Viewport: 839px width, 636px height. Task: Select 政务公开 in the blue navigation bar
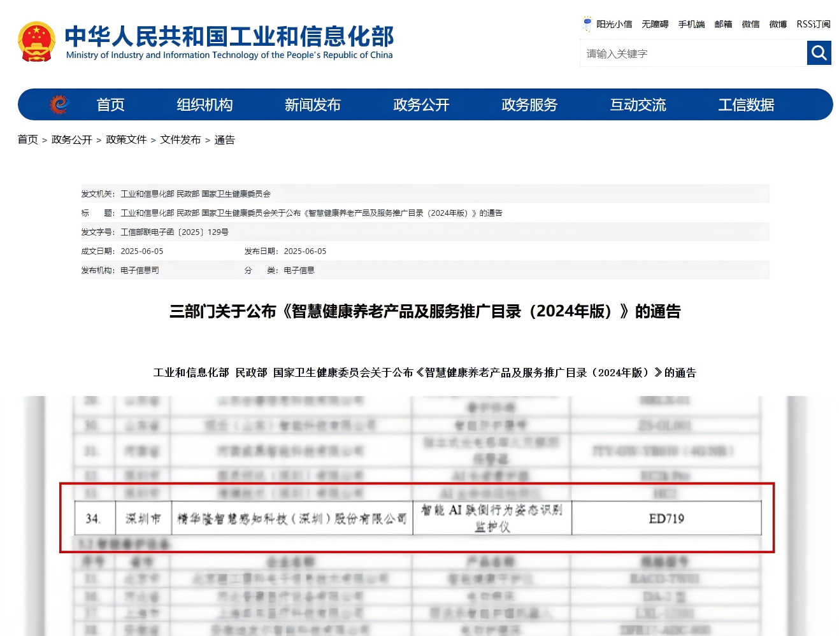(421, 105)
